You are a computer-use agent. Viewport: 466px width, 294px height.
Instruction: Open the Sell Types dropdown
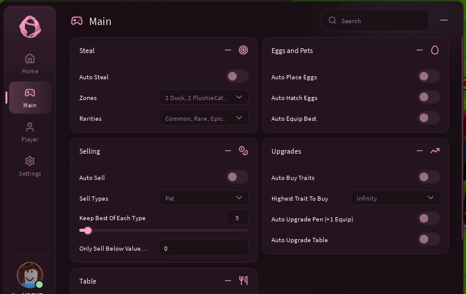point(204,198)
